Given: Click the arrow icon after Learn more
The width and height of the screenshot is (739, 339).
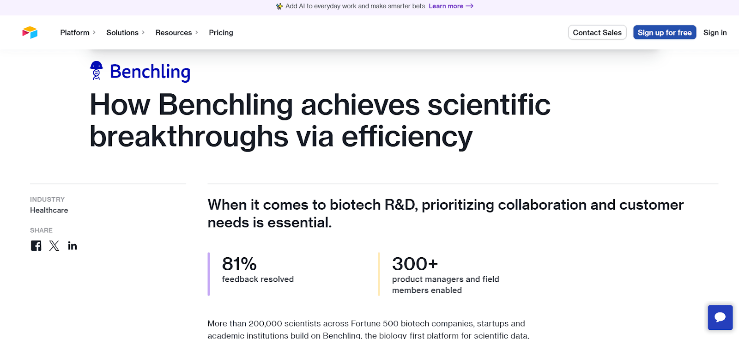Looking at the screenshot, I should (x=470, y=6).
